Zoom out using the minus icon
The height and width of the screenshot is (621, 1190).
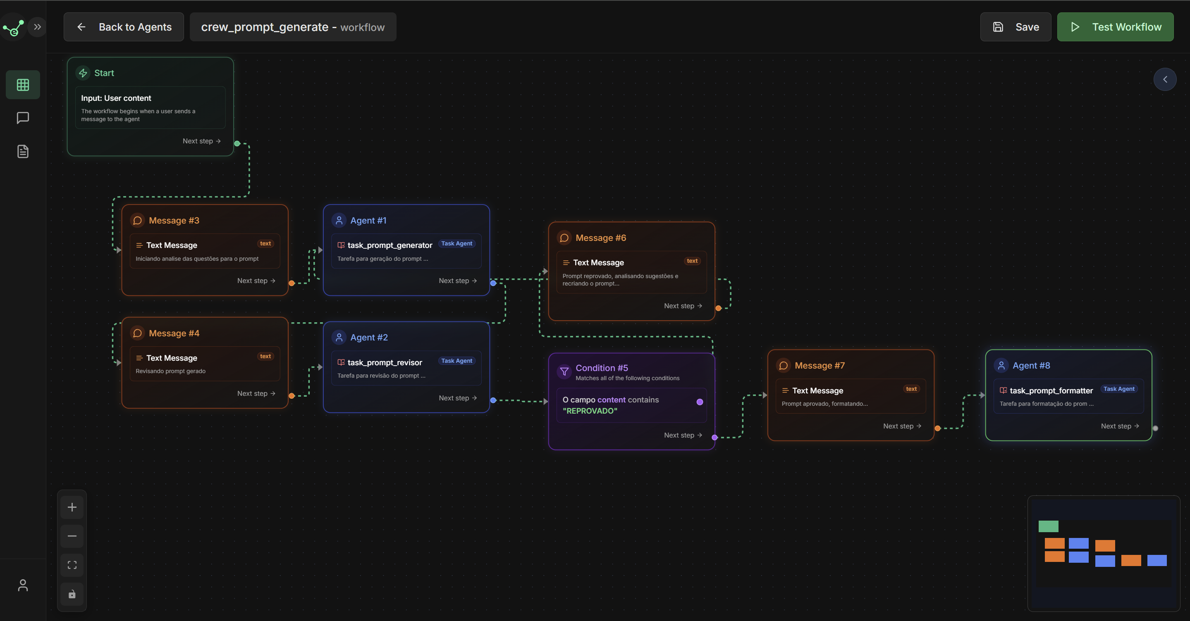(72, 536)
